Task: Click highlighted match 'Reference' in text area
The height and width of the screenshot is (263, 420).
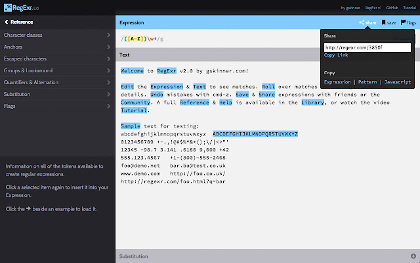Action: (x=194, y=103)
